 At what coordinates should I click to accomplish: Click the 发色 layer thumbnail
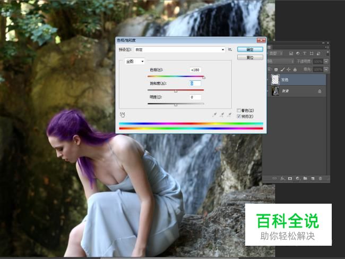(275, 80)
